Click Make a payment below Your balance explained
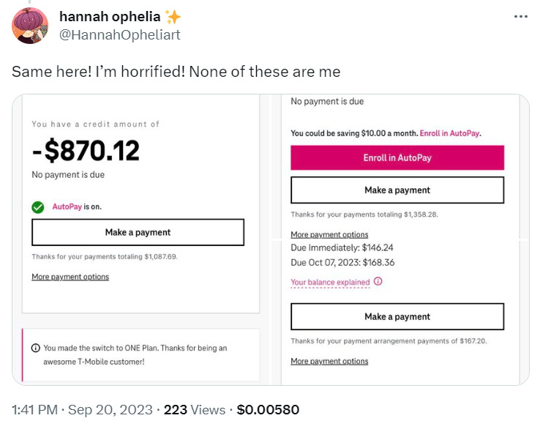Screen dimensions: 540x429 pos(397,317)
